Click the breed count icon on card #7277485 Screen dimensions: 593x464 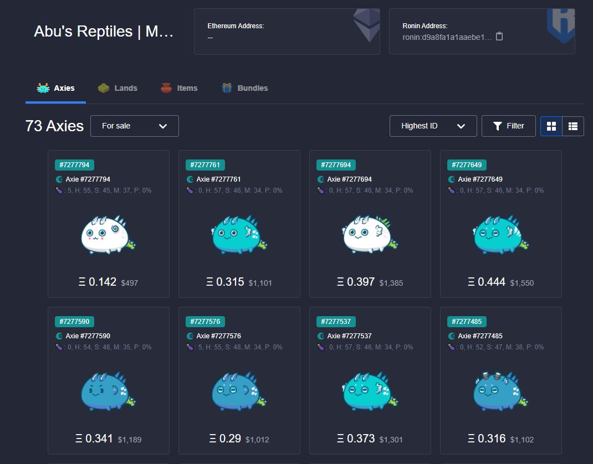tap(452, 347)
